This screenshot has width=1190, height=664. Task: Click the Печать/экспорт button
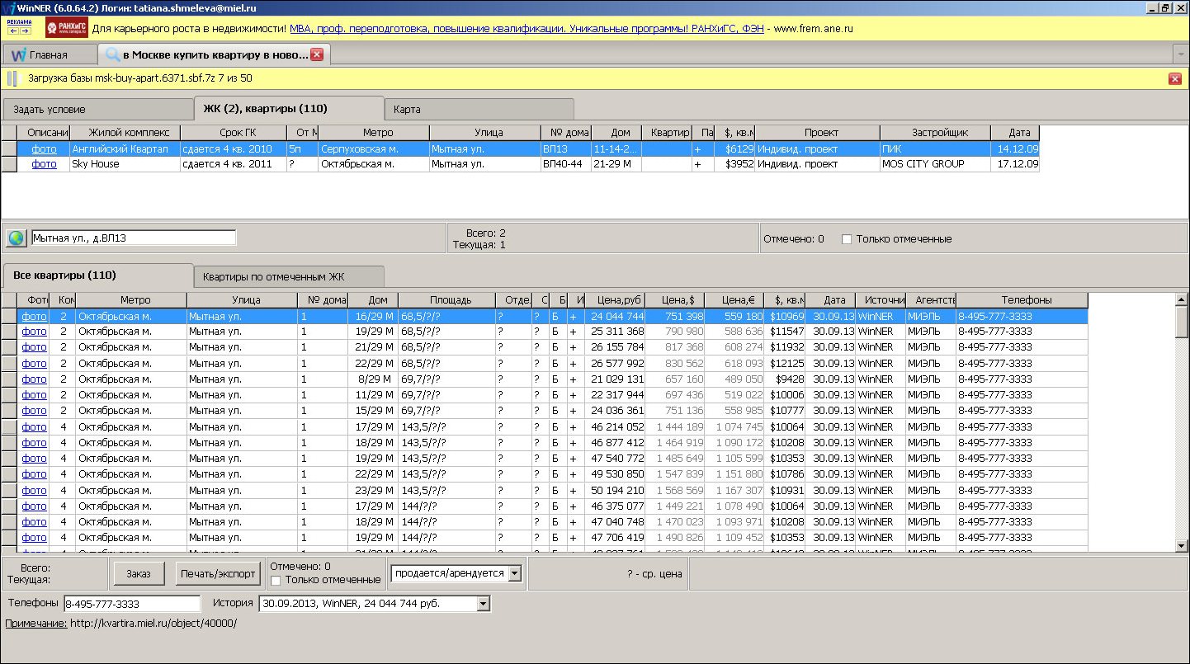tap(218, 573)
